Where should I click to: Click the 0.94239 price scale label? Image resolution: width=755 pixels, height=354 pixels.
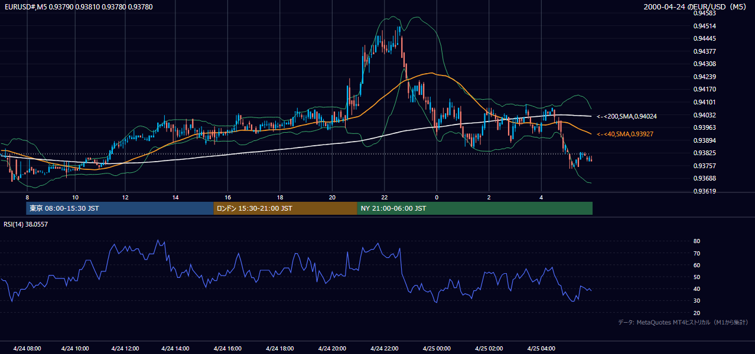[x=705, y=77]
